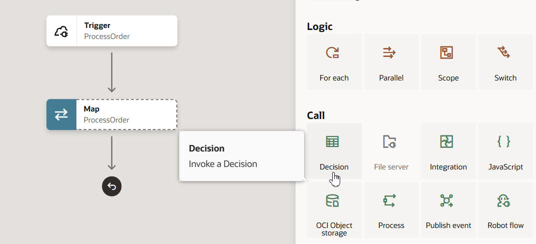Choose the Integration call action
Screen dimensions: 536x244
click(448, 151)
